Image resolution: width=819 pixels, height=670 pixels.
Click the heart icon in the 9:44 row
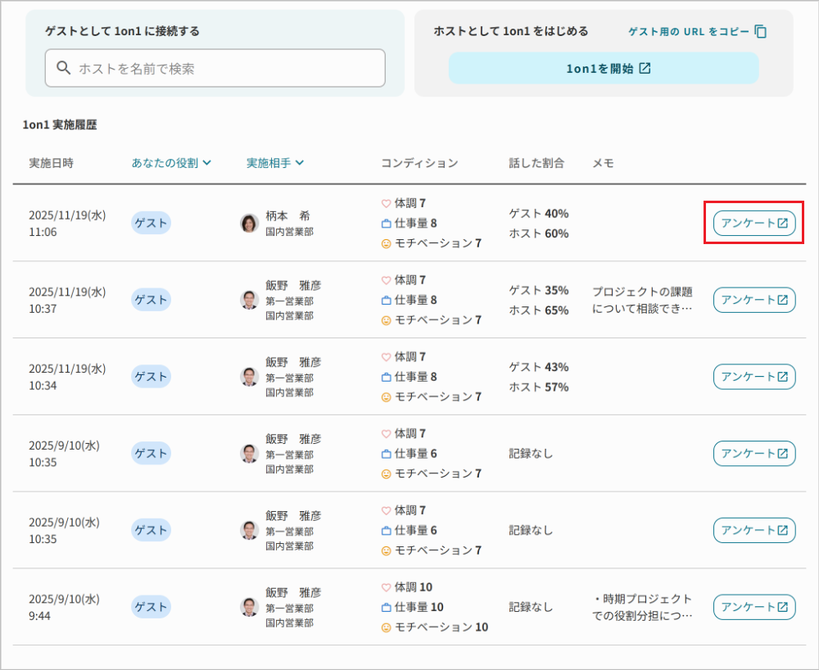pos(387,587)
